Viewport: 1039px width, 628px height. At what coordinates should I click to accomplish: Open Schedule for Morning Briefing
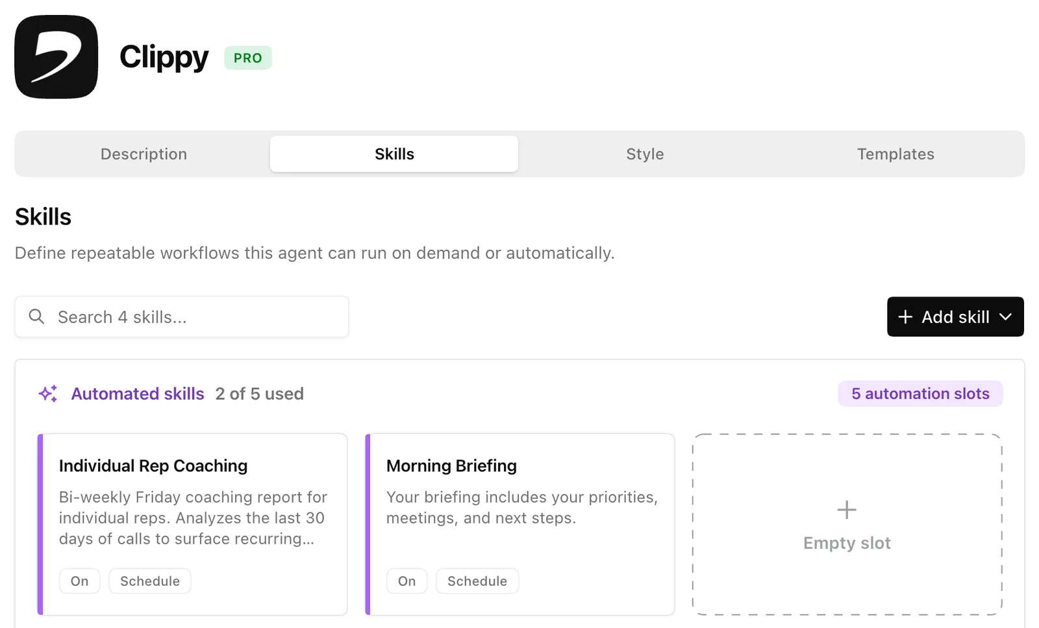pyautogui.click(x=477, y=581)
